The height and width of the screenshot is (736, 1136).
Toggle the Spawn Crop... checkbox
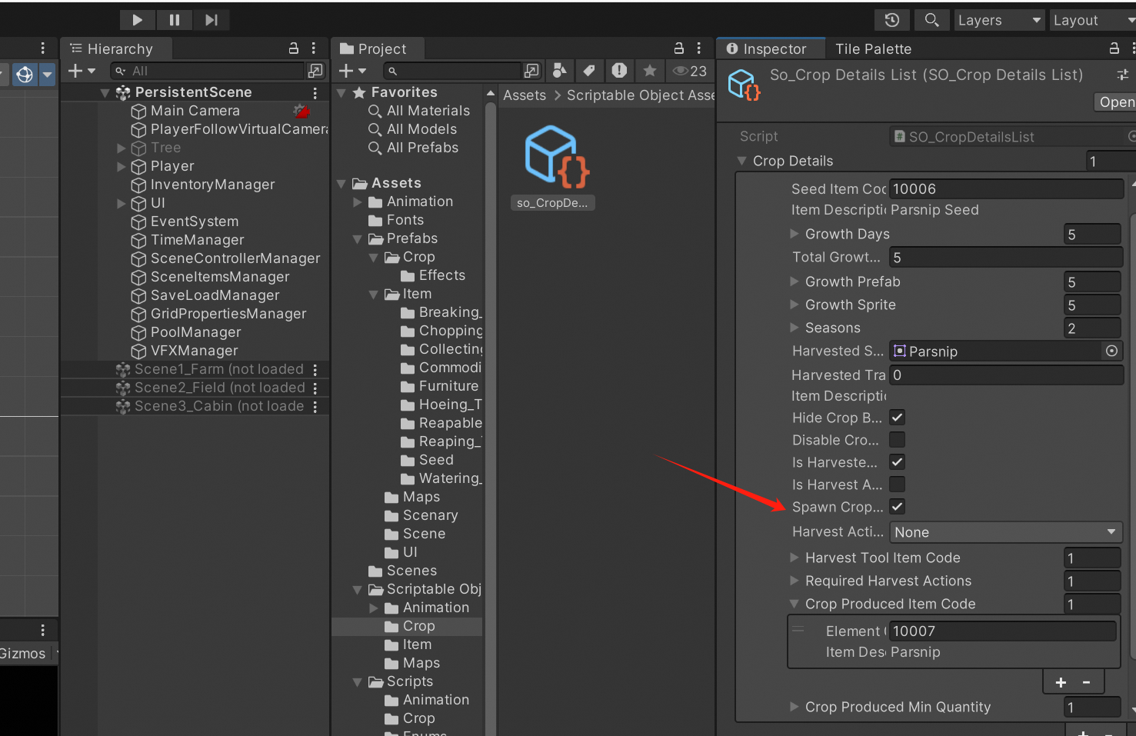897,507
